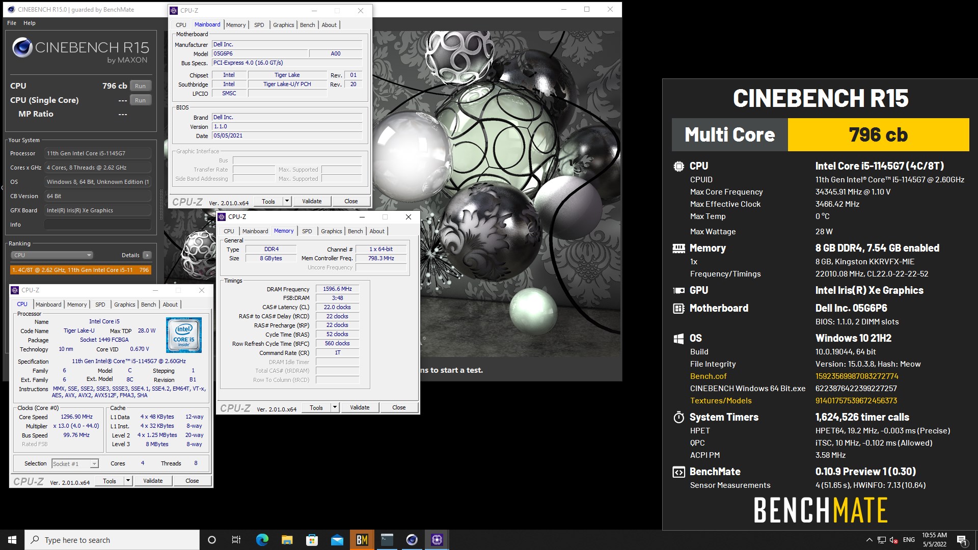Open Tools dropdown arrow in CPU tab CPU-Z window
Image resolution: width=978 pixels, height=550 pixels.
coord(128,481)
